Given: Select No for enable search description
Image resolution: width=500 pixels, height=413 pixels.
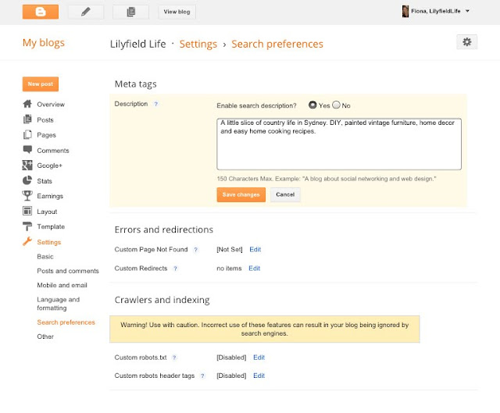Looking at the screenshot, I should coord(336,105).
